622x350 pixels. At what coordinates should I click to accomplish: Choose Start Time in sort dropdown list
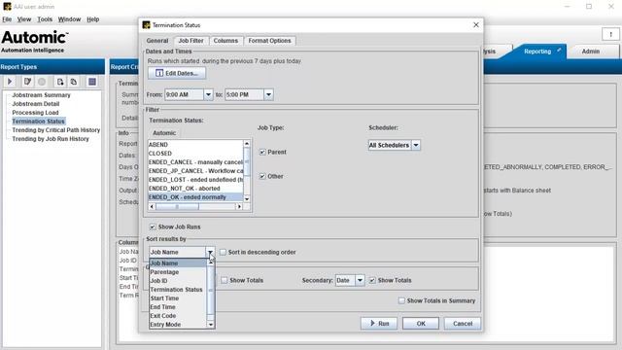[178, 298]
